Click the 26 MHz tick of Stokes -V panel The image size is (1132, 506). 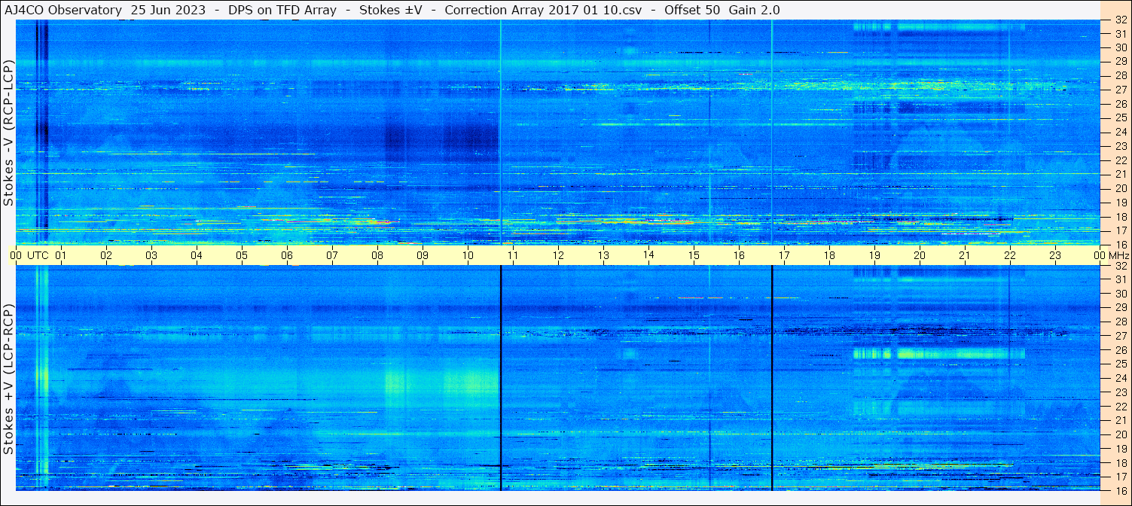(1120, 103)
